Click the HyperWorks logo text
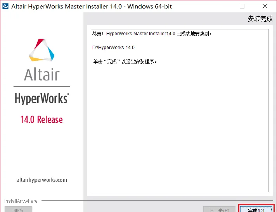The width and height of the screenshot is (277, 212). tap(42, 99)
